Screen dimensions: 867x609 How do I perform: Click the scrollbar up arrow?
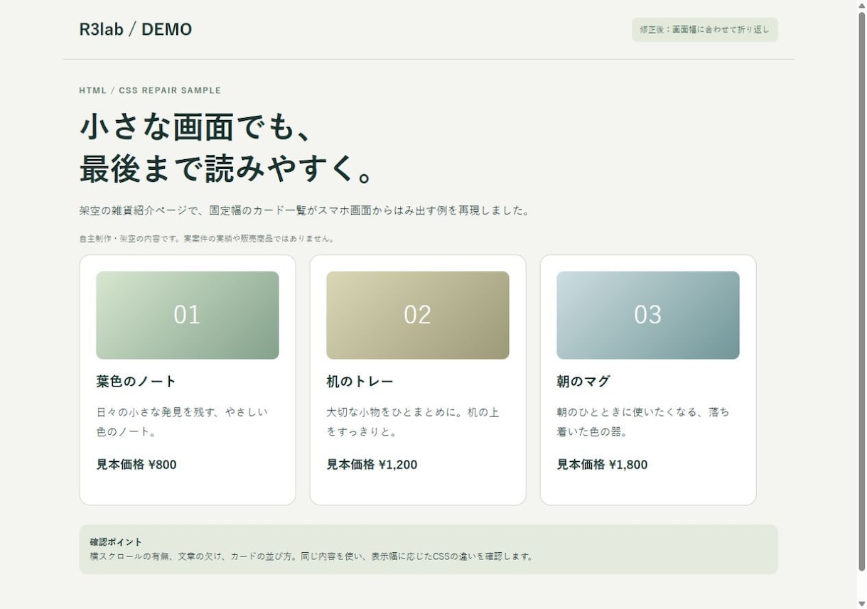861,6
